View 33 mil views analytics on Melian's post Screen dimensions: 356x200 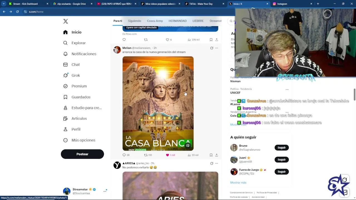click(193, 155)
